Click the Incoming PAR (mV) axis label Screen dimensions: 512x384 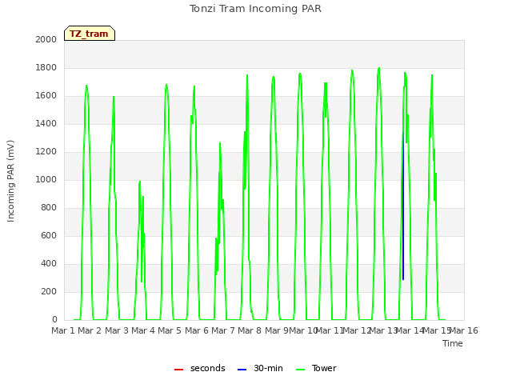pyautogui.click(x=10, y=181)
